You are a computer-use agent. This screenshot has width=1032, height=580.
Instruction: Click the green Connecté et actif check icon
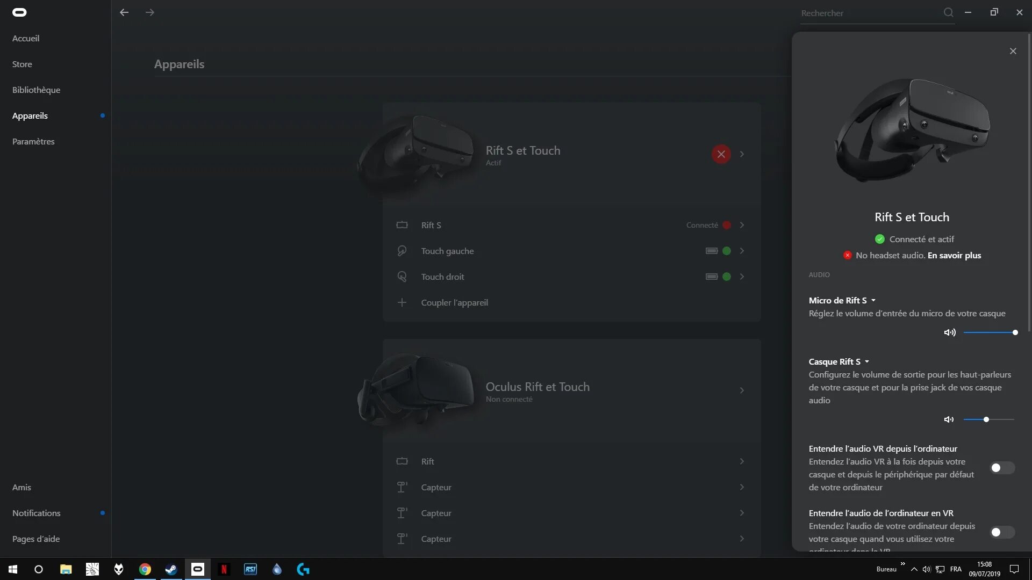point(880,239)
